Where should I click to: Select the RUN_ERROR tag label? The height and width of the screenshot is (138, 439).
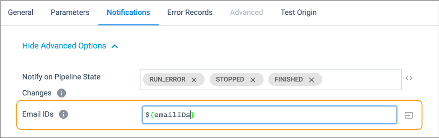(168, 80)
